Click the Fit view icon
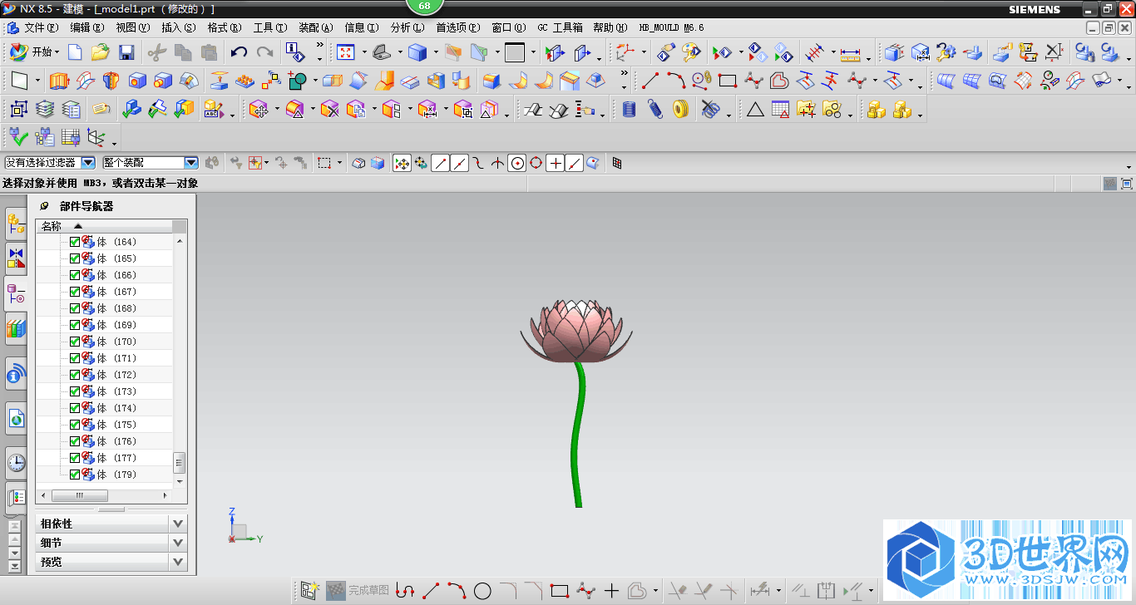Screen dimensions: 1136x605 coord(345,53)
